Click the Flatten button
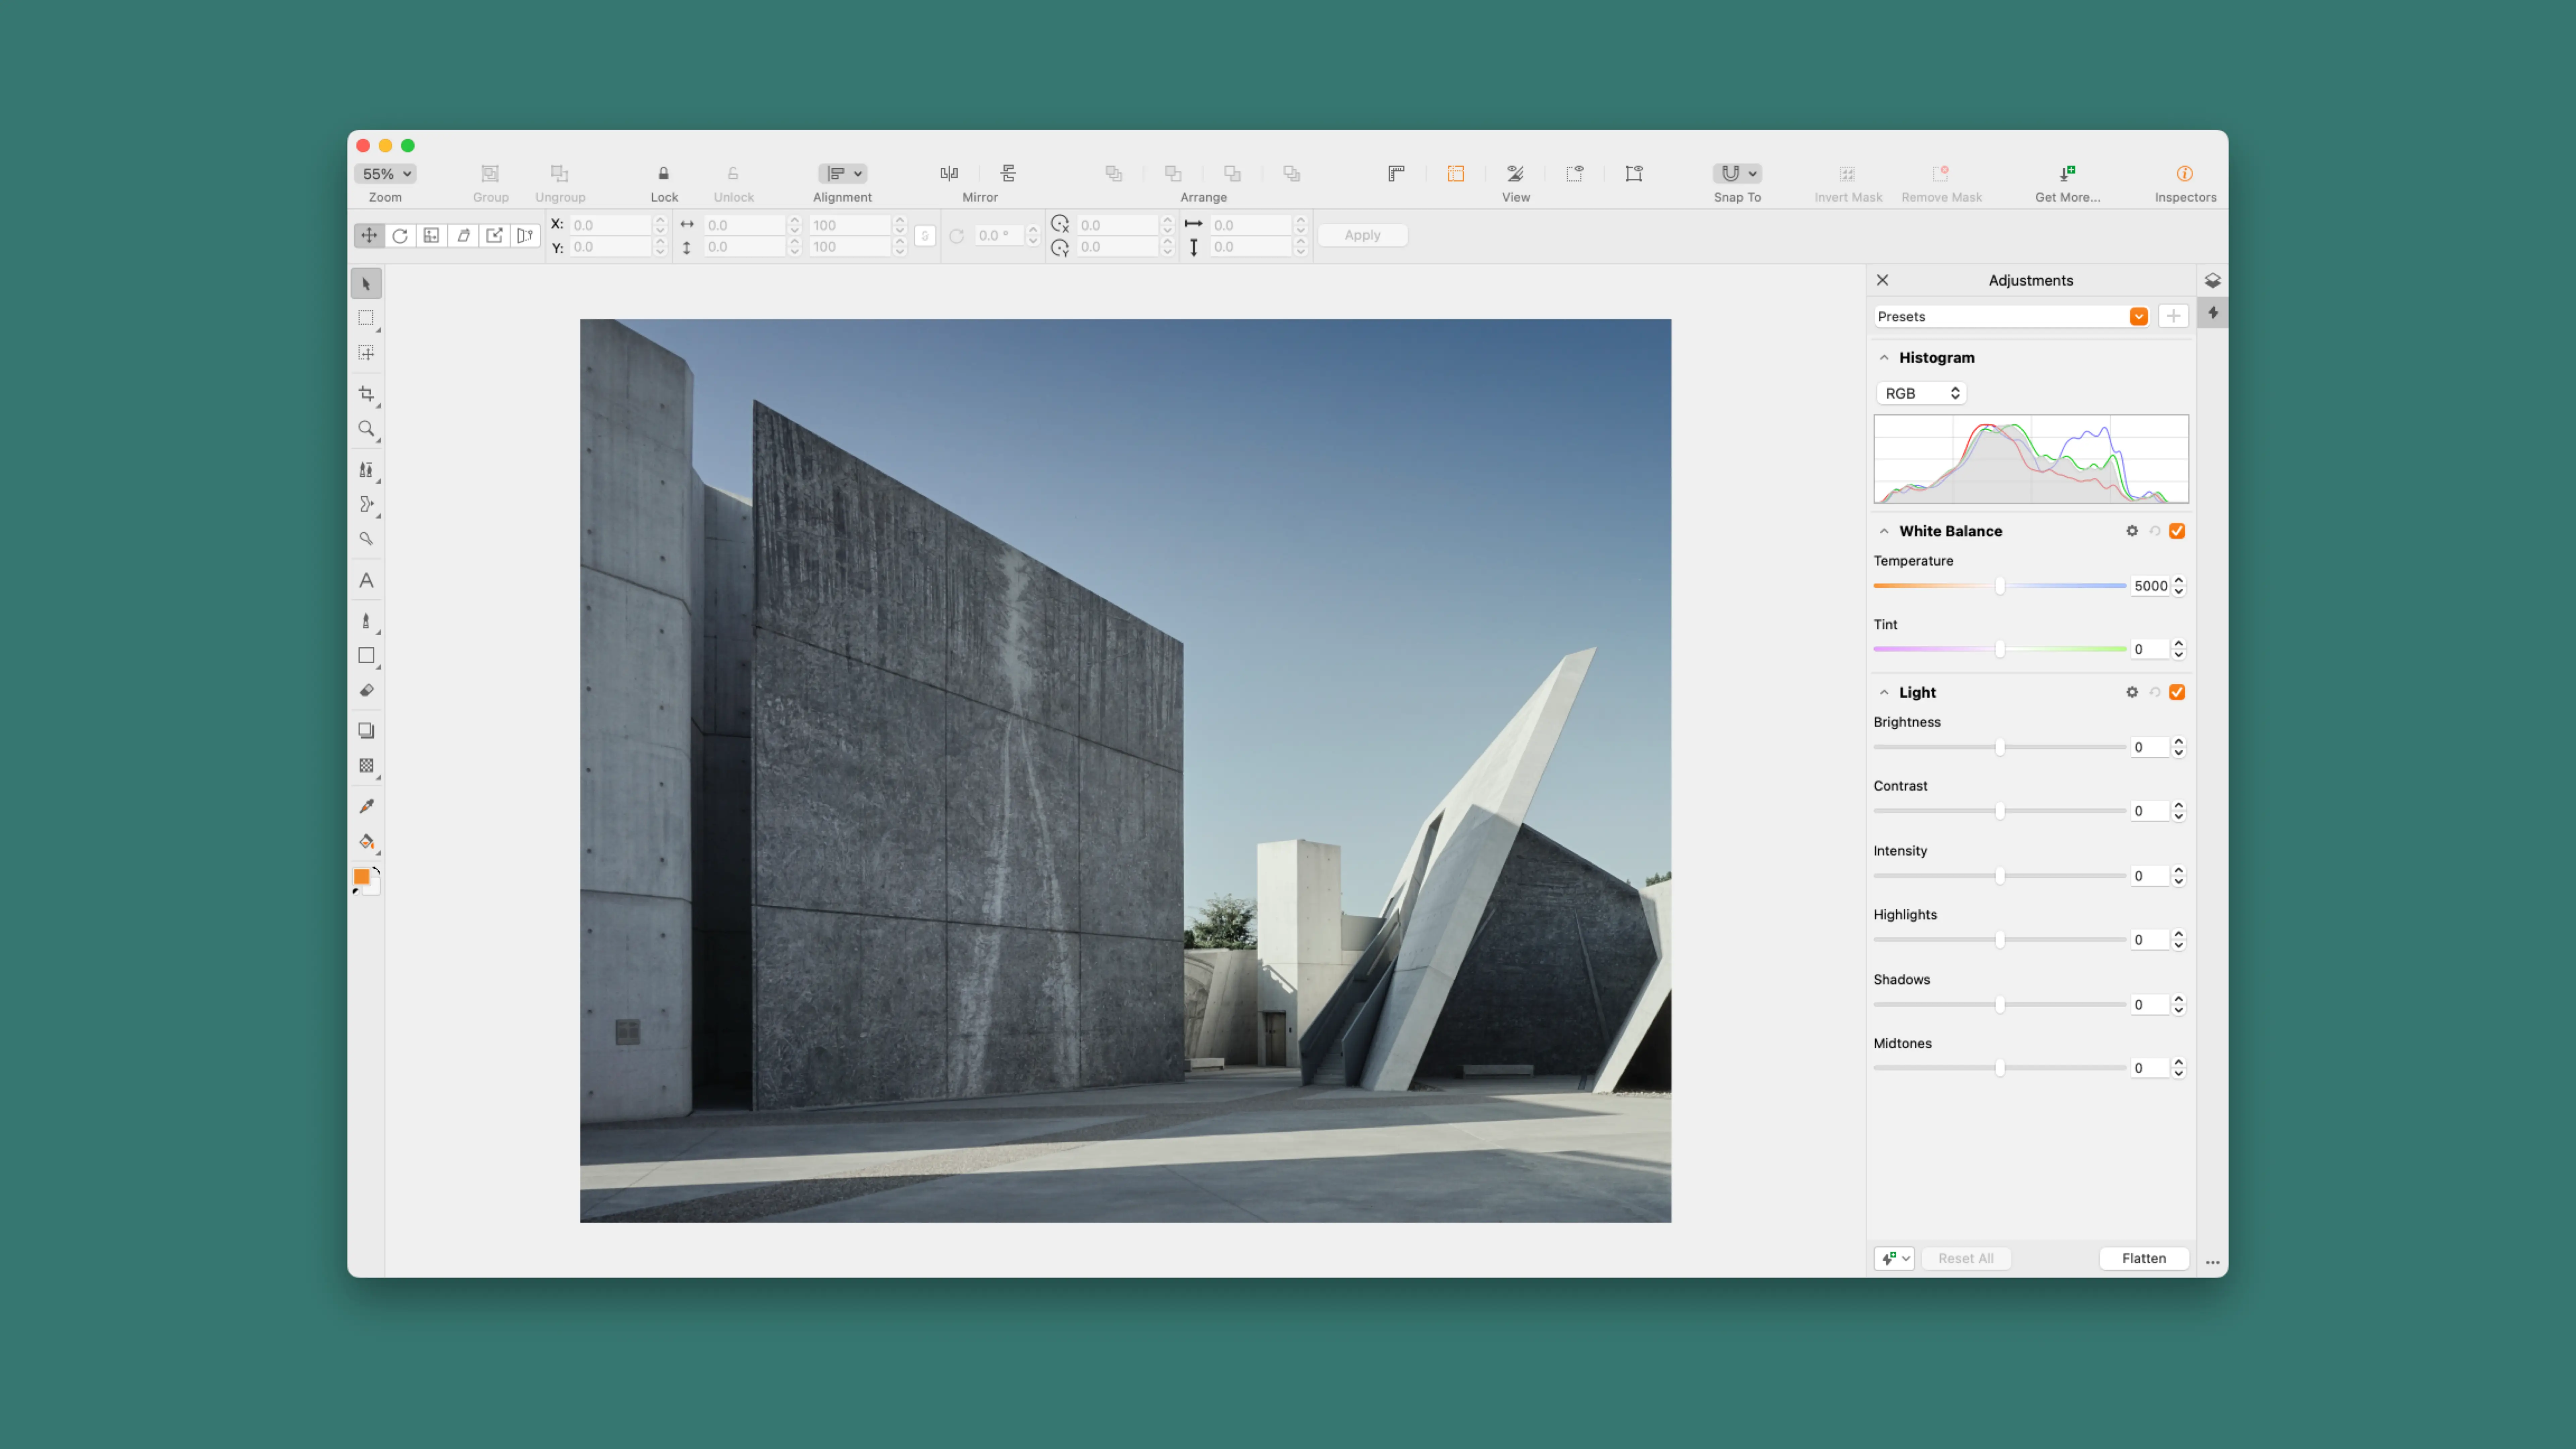The width and height of the screenshot is (2576, 1449). tap(2144, 1259)
